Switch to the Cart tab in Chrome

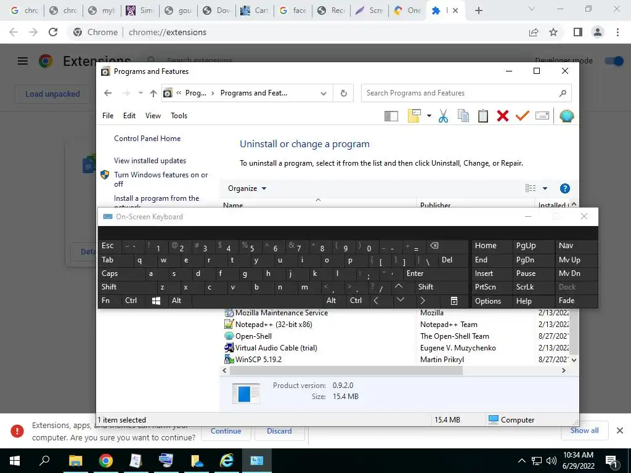point(256,10)
